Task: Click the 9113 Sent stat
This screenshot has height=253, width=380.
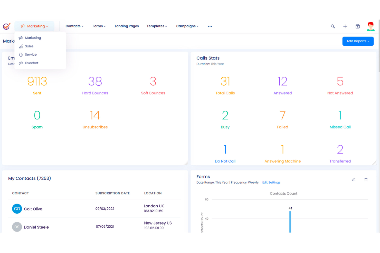Action: 37,86
